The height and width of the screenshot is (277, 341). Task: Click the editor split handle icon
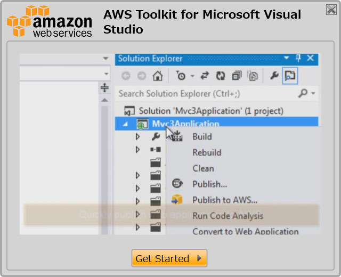[x=104, y=88]
